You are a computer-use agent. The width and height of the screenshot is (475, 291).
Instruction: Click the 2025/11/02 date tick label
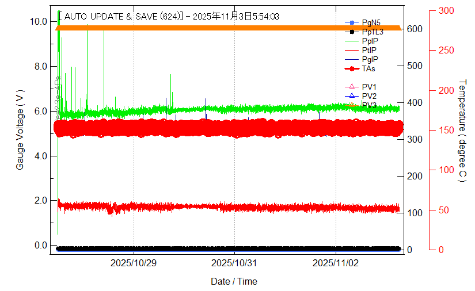(336, 263)
